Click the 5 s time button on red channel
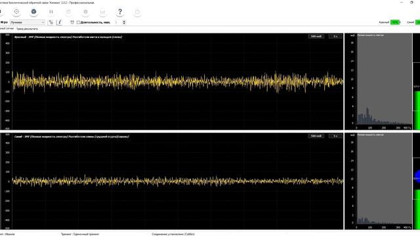 point(335,37)
